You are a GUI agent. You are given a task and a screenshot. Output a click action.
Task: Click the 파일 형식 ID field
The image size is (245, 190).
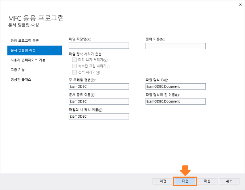click(176, 86)
